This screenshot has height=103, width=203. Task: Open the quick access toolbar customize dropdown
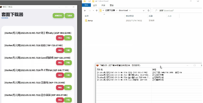[96, 1]
